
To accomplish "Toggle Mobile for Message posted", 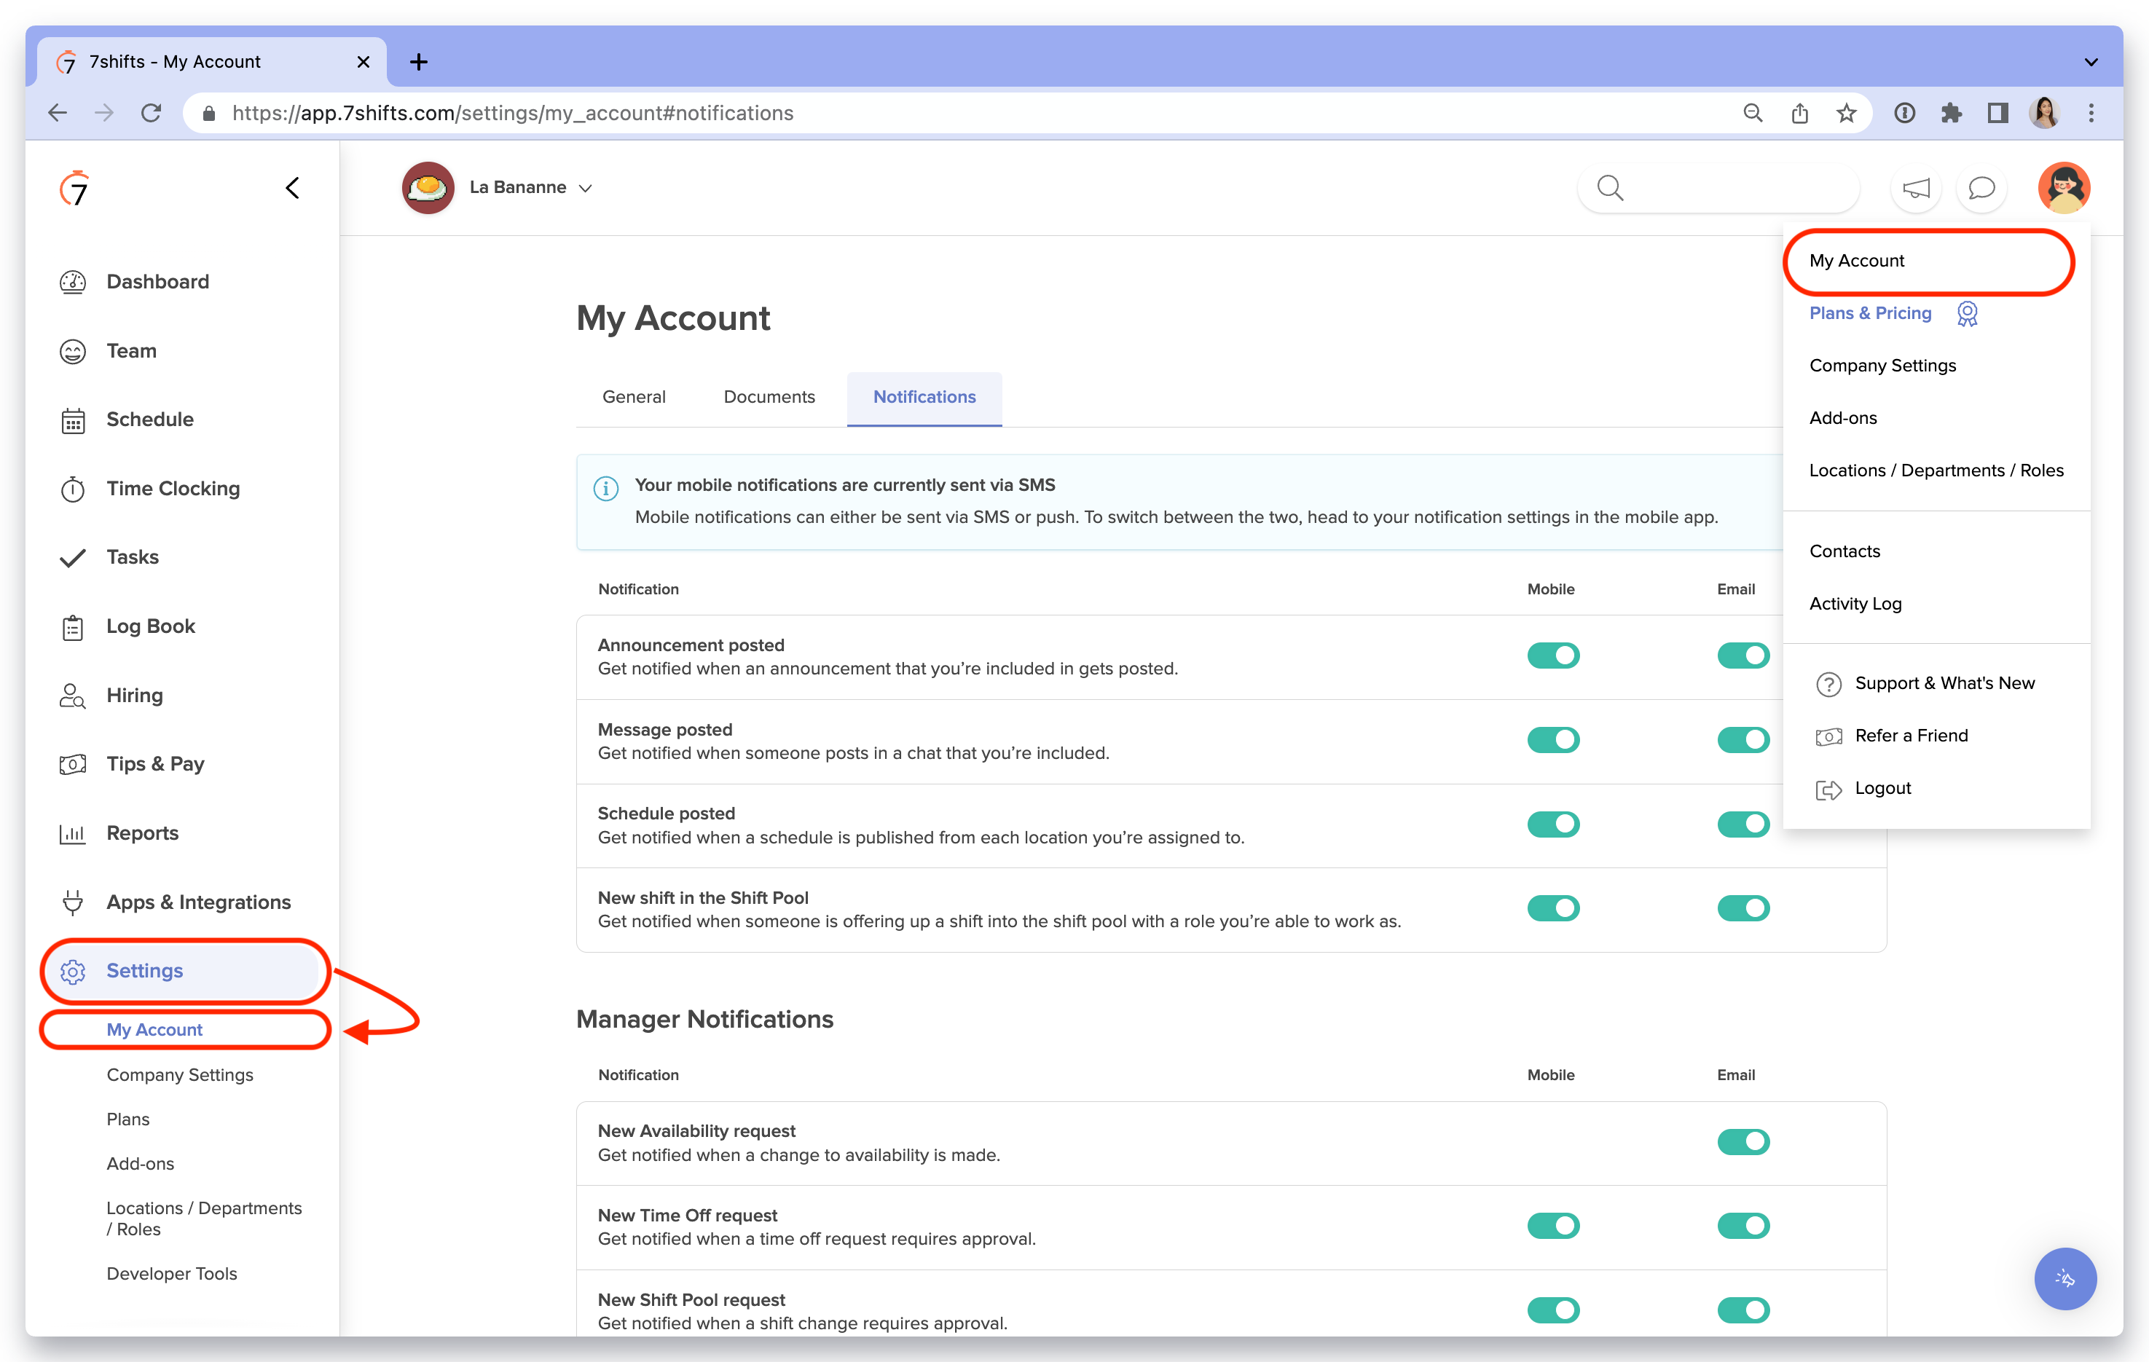I will coord(1553,739).
